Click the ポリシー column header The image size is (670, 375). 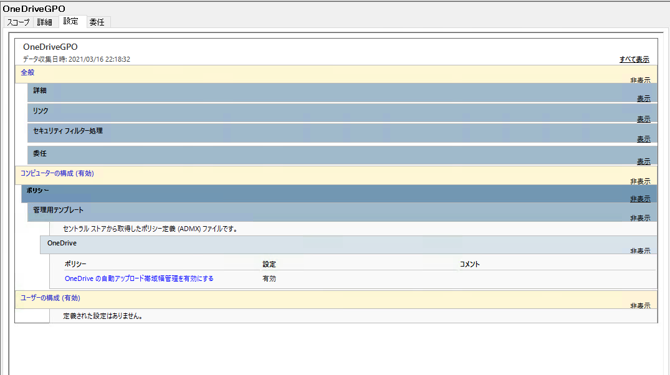pyautogui.click(x=75, y=264)
